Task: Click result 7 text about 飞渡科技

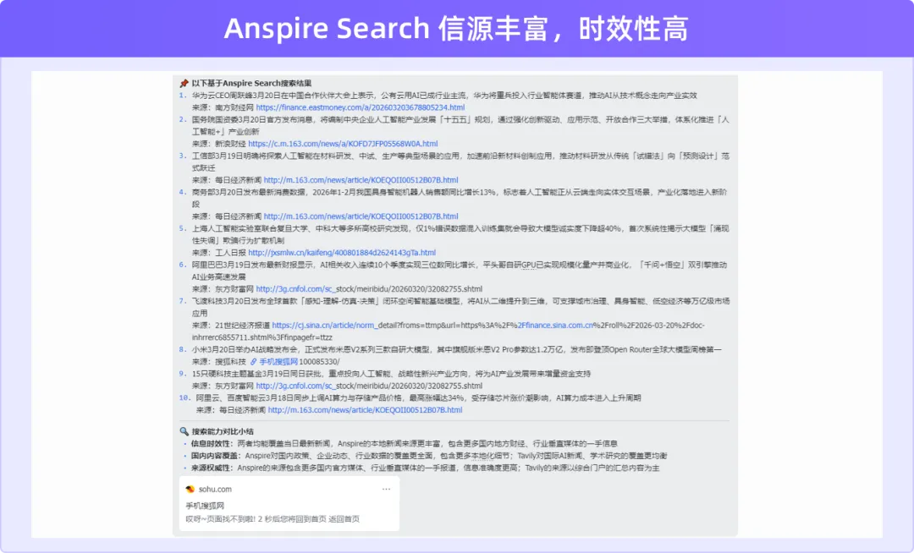Action: [460, 307]
